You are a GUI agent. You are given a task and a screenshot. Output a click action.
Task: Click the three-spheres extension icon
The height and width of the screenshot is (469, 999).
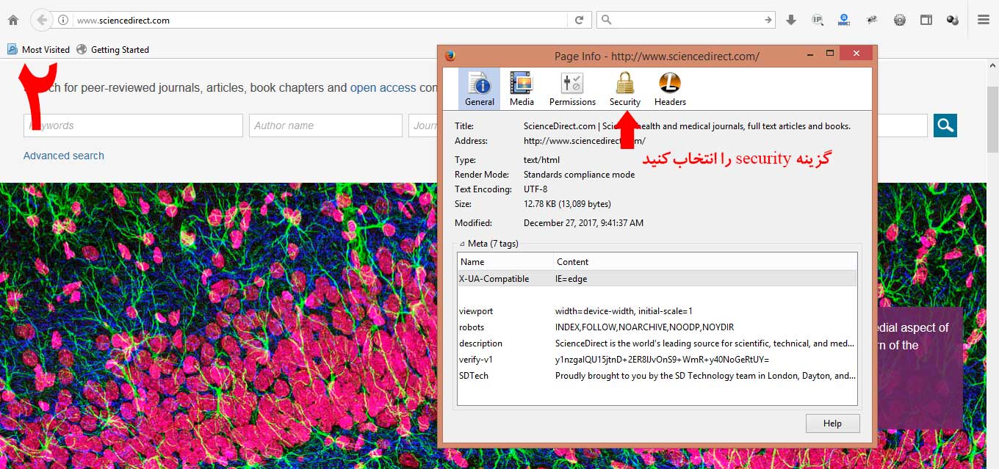tap(953, 20)
